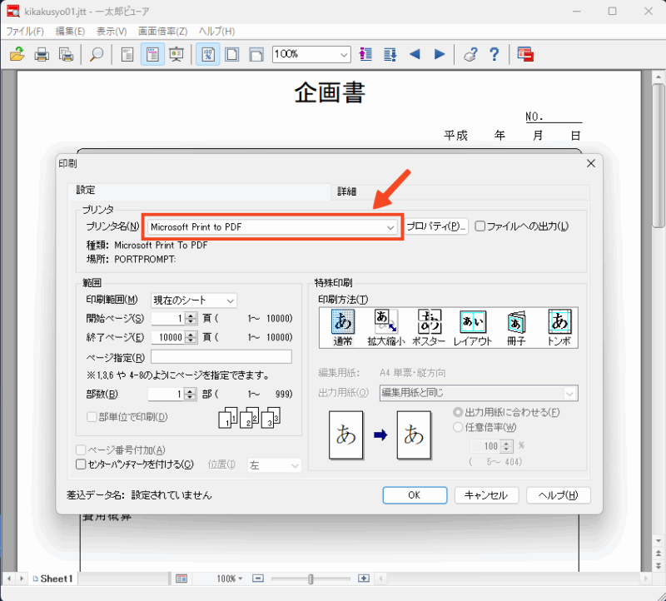This screenshot has height=601, width=666.
Task: Open the 位置 dropdown showing 左
Action: [273, 464]
